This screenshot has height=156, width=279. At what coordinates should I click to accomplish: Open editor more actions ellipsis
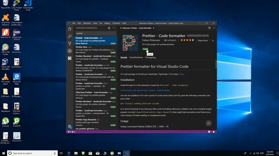(214, 28)
